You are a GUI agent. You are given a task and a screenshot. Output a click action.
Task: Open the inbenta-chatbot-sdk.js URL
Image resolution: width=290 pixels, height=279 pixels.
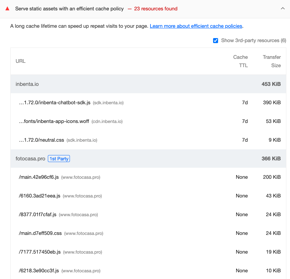coord(55,103)
